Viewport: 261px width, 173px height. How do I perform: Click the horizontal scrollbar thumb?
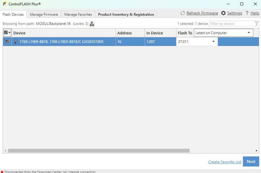[x=99, y=150]
